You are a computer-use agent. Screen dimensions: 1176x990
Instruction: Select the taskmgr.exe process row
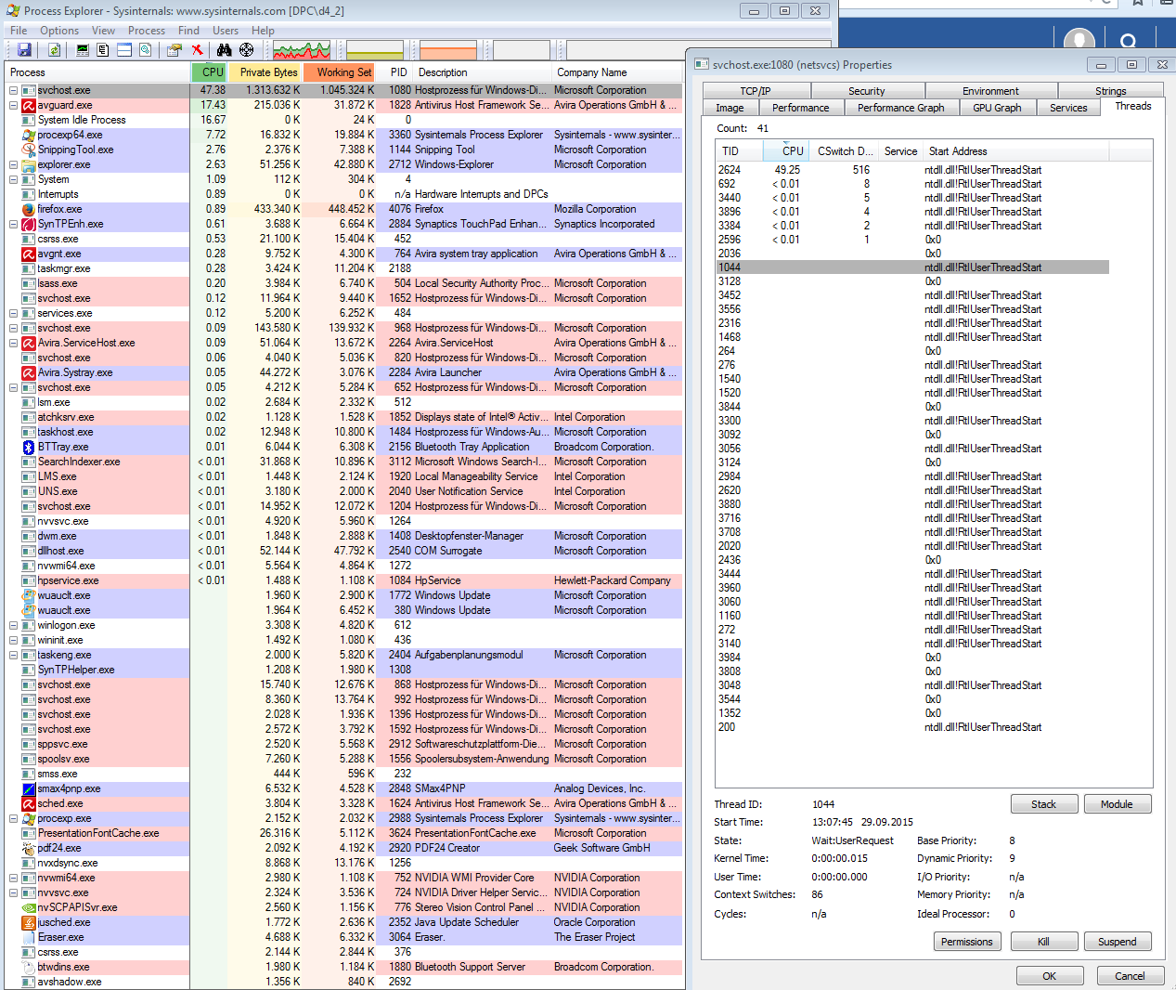coord(343,268)
